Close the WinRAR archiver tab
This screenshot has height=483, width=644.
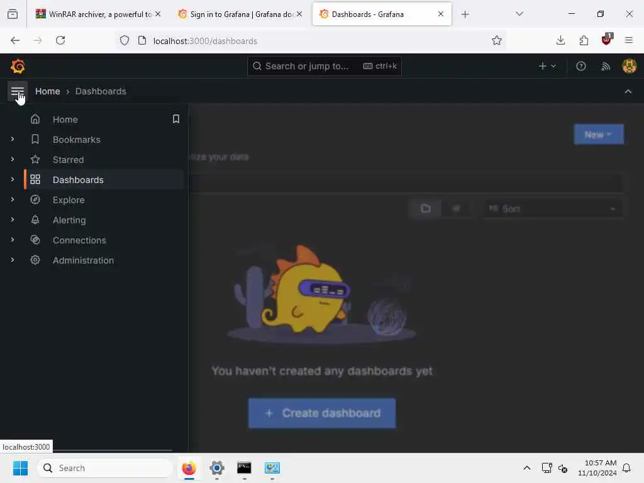click(x=158, y=14)
